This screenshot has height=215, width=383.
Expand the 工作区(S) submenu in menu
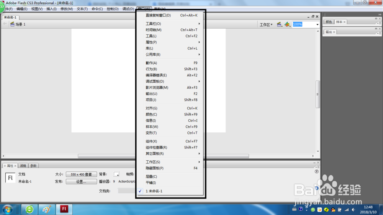click(x=170, y=162)
